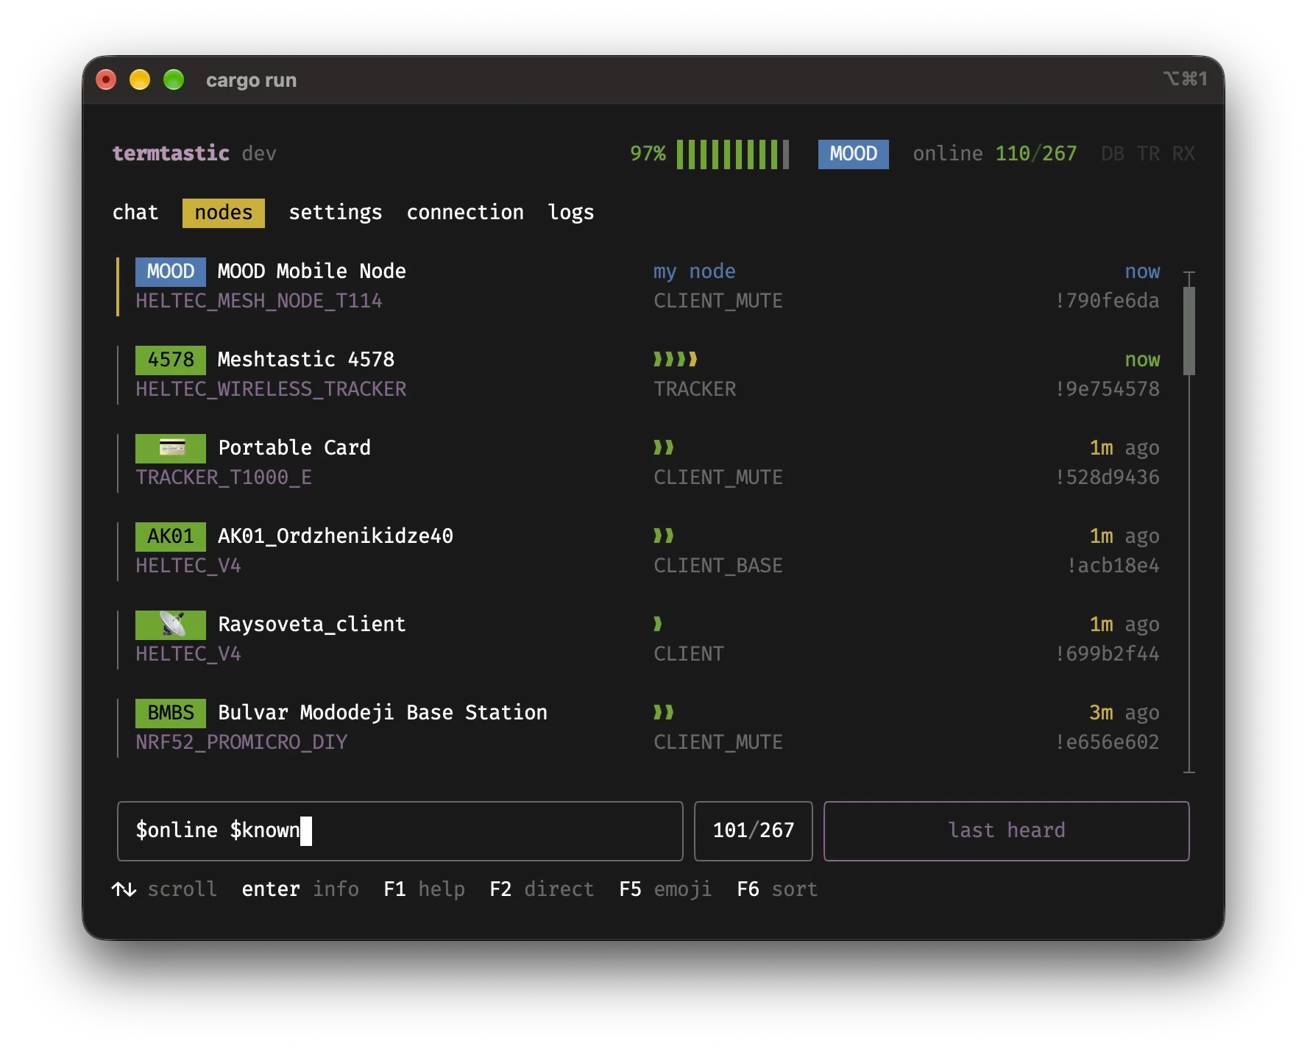Click the scroll arrows icon in footer
The height and width of the screenshot is (1049, 1307).
pyautogui.click(x=124, y=889)
